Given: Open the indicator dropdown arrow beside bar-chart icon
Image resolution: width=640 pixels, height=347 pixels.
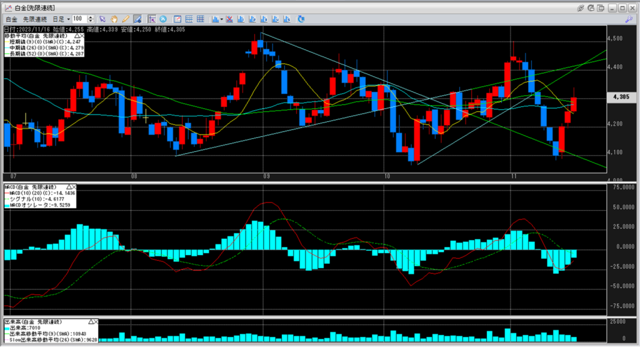Looking at the screenshot, I should click(222, 19).
